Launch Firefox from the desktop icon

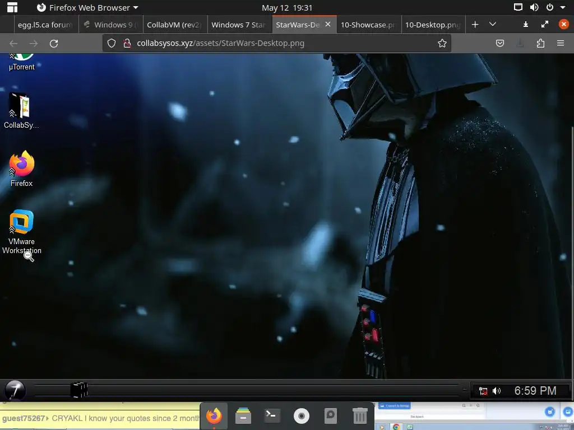(x=22, y=169)
